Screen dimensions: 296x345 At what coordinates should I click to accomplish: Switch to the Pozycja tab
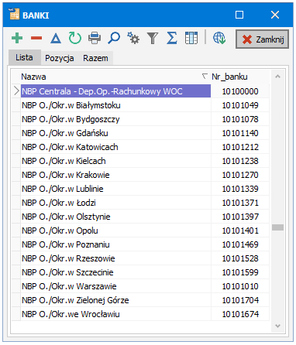60,58
